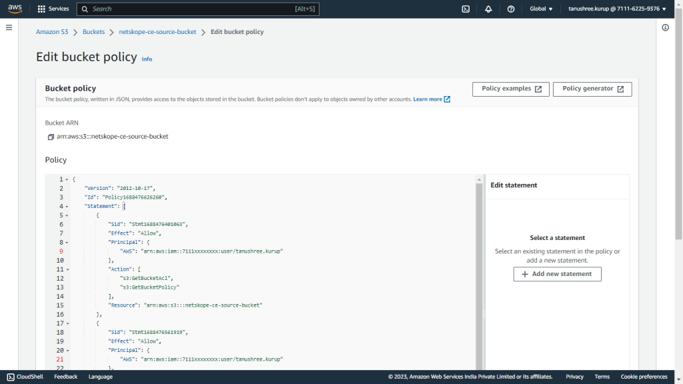Go to Amazon S3 breadcrumb

click(52, 32)
